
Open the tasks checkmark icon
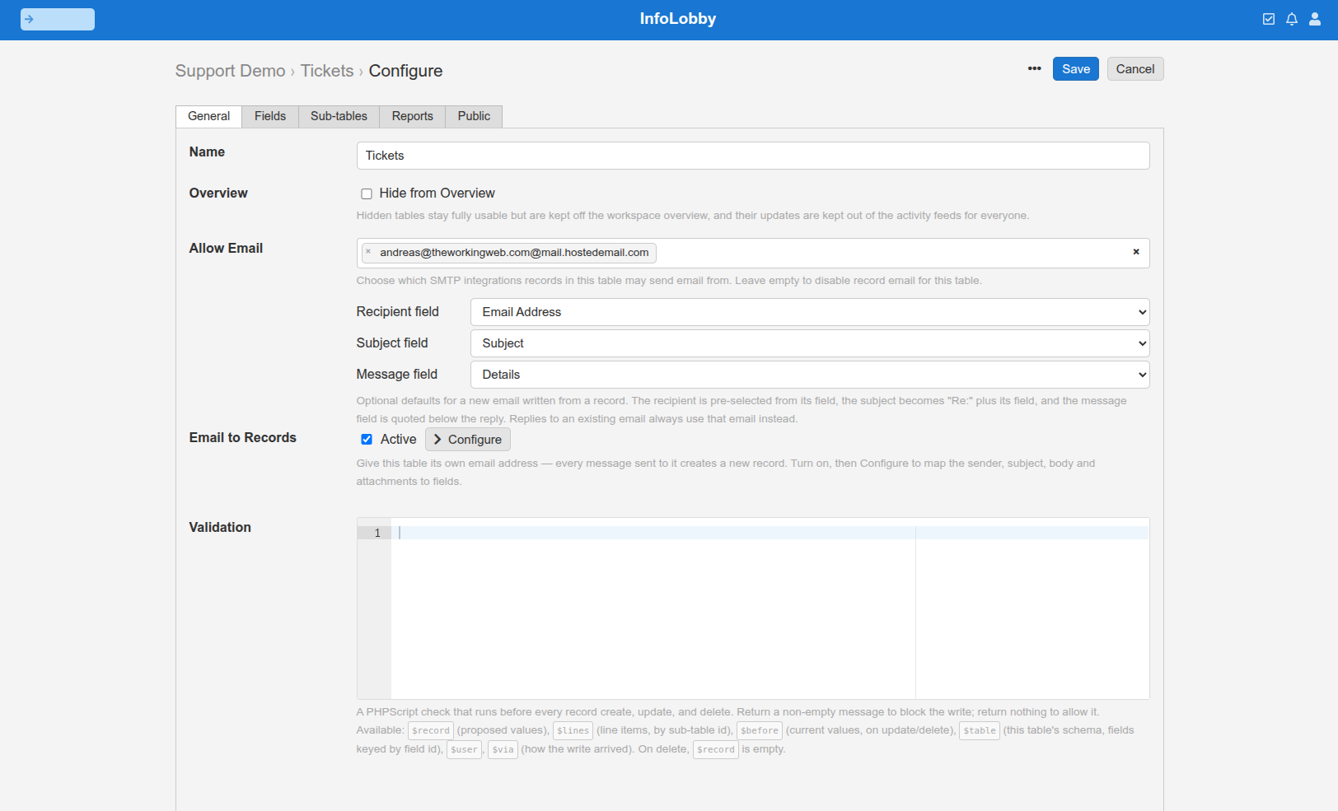tap(1269, 19)
